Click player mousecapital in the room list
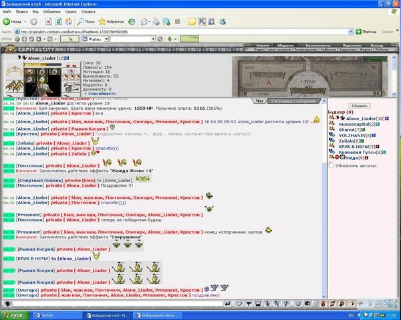Screen dimensions: 401x320 354,125
